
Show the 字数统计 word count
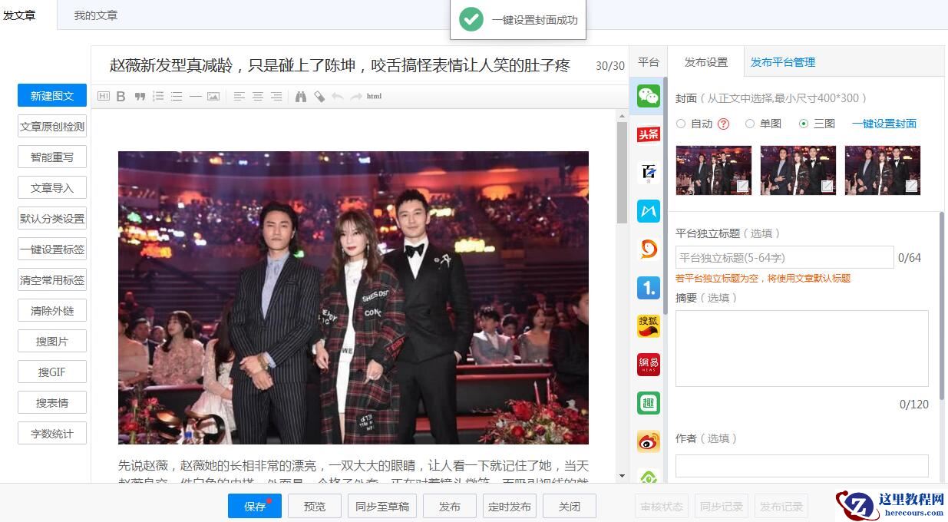click(52, 434)
